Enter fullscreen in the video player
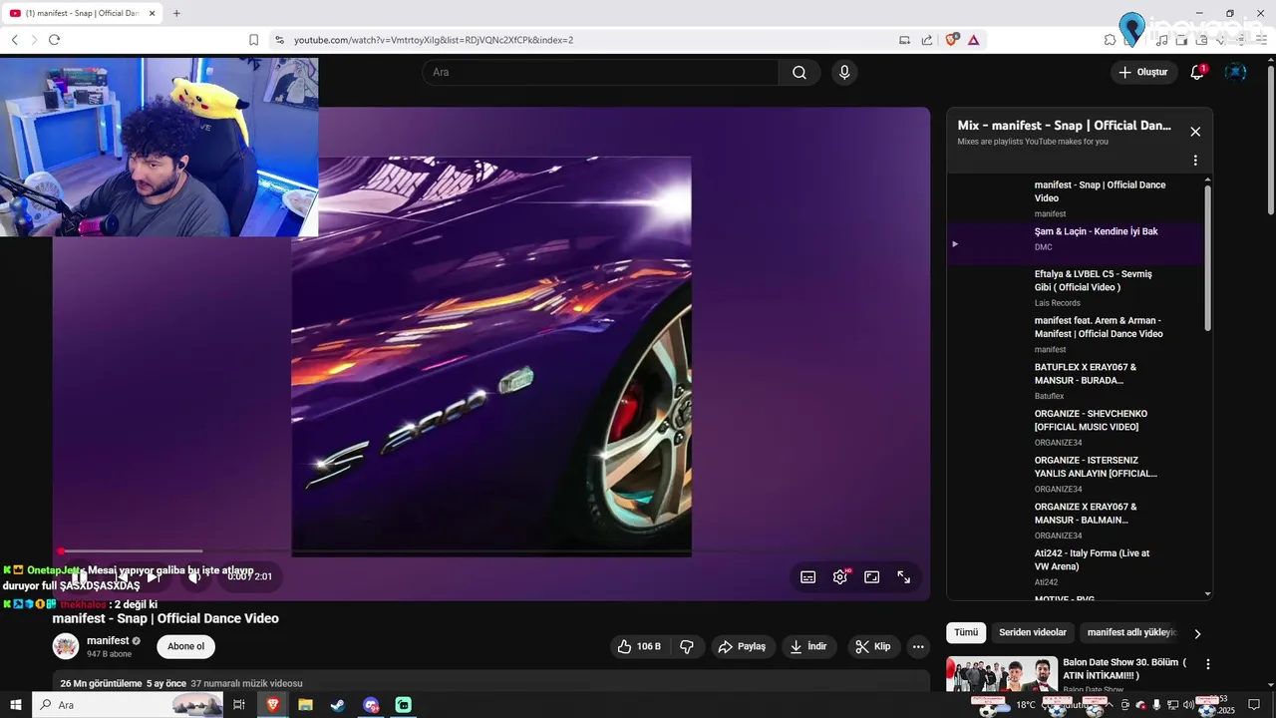Viewport: 1276px width, 718px height. pos(904,576)
